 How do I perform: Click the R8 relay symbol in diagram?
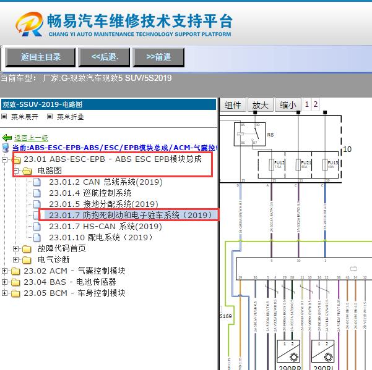(250, 134)
